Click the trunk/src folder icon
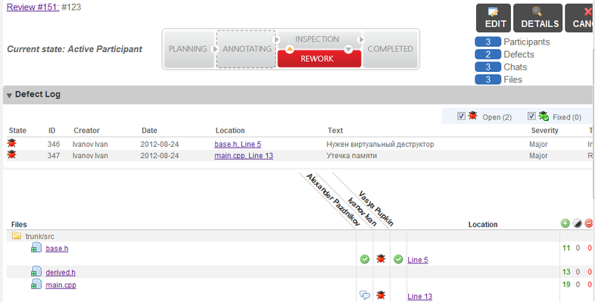 coord(16,236)
